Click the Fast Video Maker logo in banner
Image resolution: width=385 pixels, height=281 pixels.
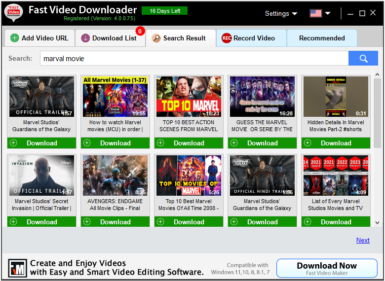point(17,268)
